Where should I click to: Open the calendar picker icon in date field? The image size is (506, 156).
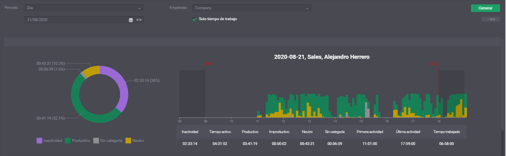click(131, 20)
